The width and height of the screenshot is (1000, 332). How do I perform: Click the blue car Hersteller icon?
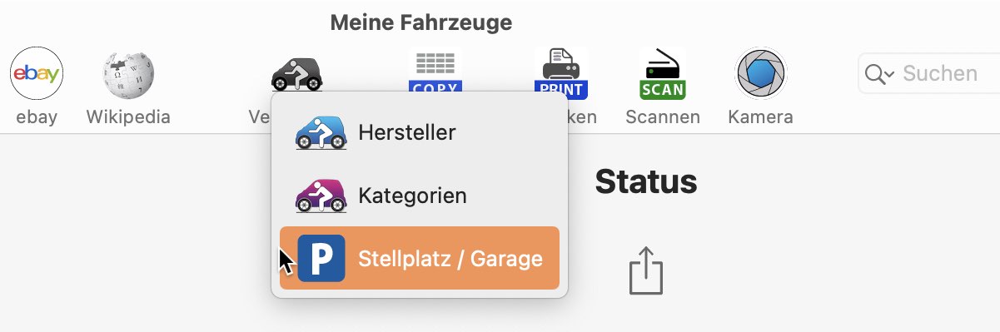coord(321,132)
